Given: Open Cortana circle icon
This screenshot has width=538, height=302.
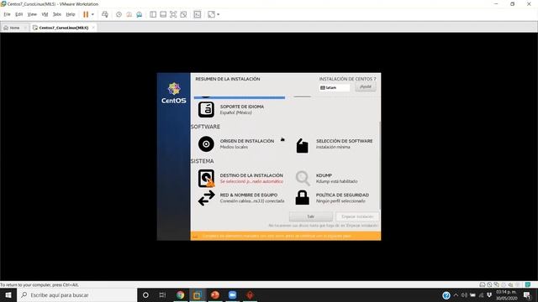Looking at the screenshot, I should tap(145, 294).
